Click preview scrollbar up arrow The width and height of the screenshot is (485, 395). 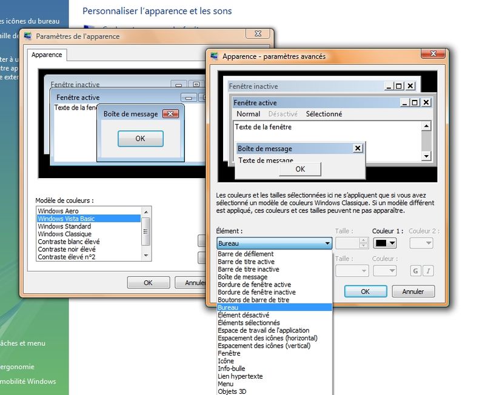pyautogui.click(x=427, y=126)
